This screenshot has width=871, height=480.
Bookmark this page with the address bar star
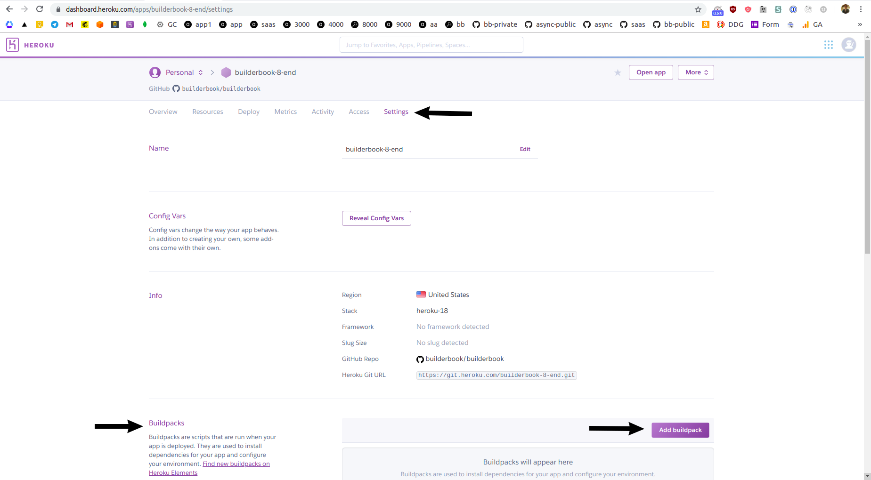pyautogui.click(x=698, y=9)
